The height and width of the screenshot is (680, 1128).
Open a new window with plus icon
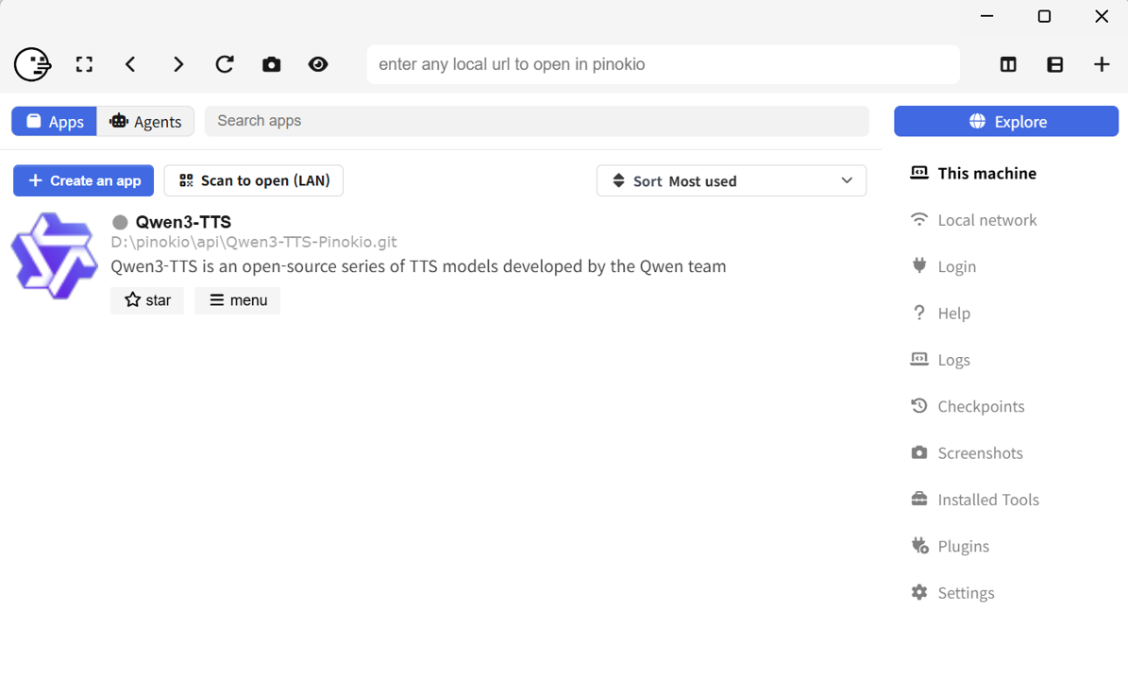(1102, 65)
